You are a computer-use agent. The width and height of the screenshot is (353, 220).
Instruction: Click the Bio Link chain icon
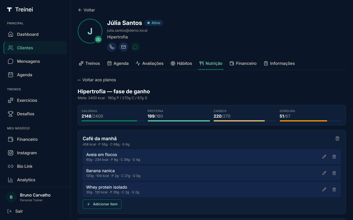[x=11, y=166]
